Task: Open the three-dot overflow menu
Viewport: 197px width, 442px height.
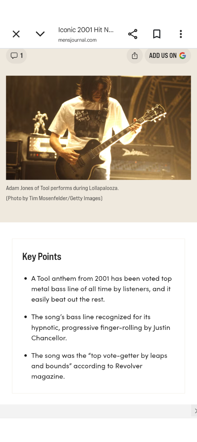Action: tap(181, 34)
